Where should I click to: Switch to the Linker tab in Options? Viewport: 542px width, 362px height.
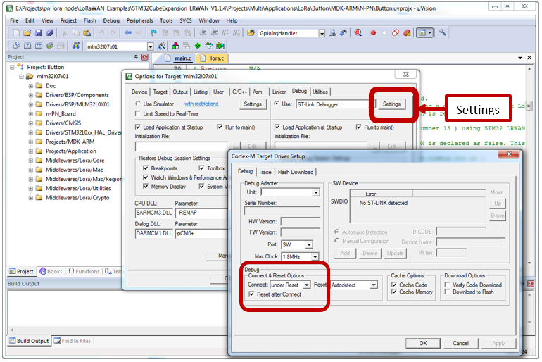279,92
